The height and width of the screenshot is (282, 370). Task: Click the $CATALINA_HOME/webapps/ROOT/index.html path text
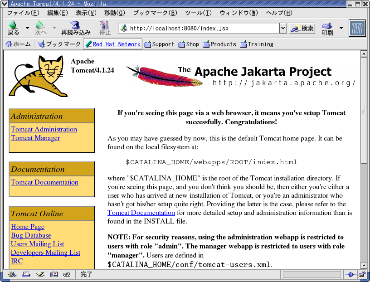click(x=211, y=162)
